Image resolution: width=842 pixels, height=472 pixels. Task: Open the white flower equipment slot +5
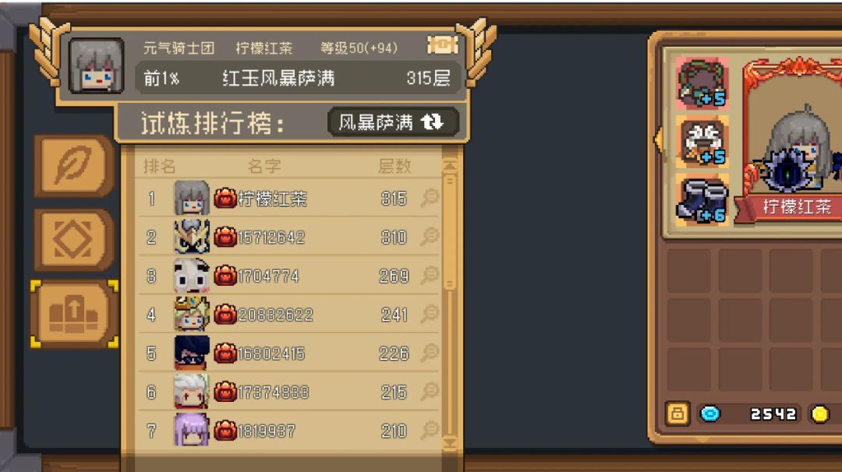pos(702,142)
